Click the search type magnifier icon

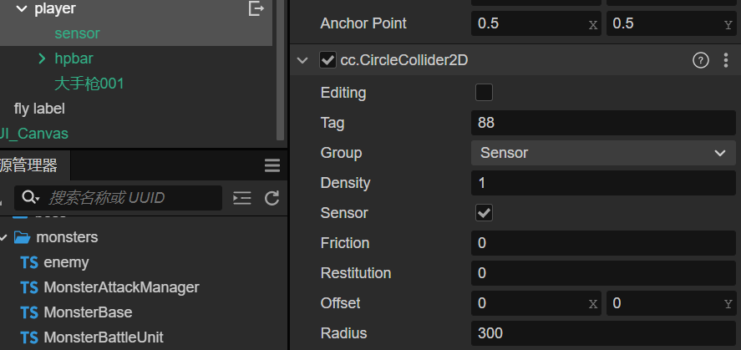pos(30,198)
